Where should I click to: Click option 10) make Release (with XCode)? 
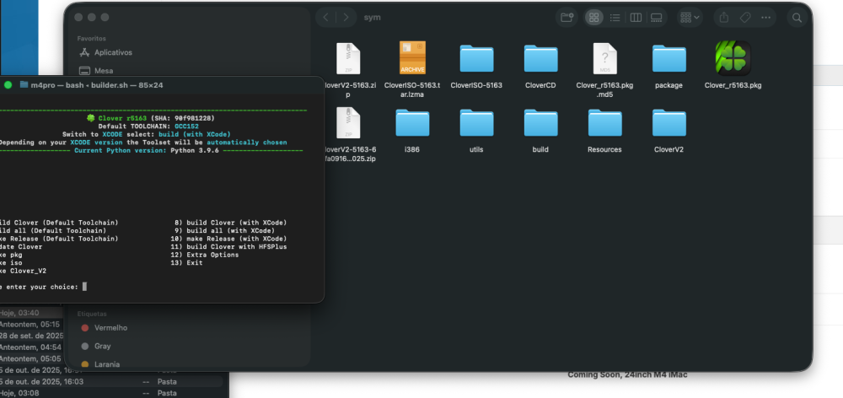pos(228,239)
